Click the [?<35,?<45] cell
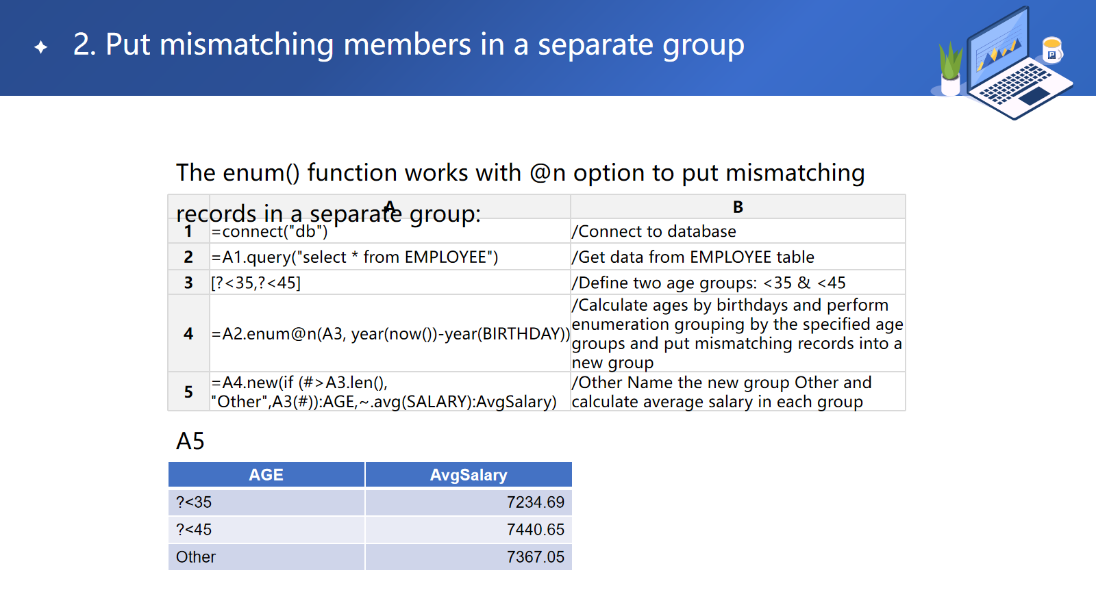The height and width of the screenshot is (616, 1096). pos(256,283)
